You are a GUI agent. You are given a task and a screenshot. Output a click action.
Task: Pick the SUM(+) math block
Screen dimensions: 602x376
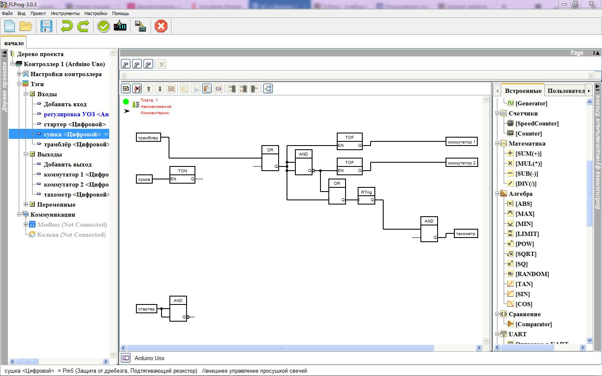pos(528,153)
